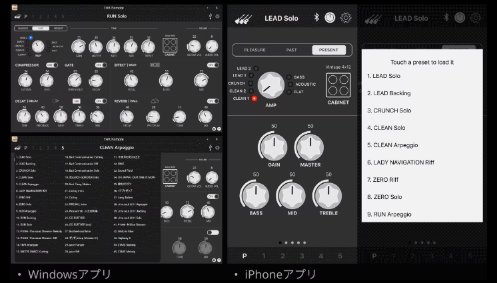
Task: Click the TAP tempo button in DELAY section
Action: 77,101
